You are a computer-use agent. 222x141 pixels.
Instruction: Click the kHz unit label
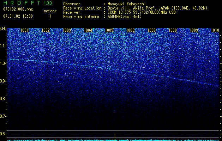pyautogui.click(x=3, y=29)
